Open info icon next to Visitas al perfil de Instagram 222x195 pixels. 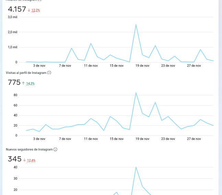49,73
